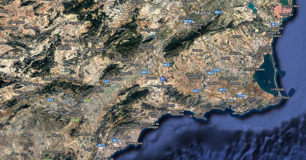Click the MU-30 highway shield
This screenshot has width=306, height=160.
(x=187, y=21)
